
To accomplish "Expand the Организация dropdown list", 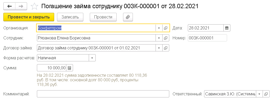I will click(159, 28).
